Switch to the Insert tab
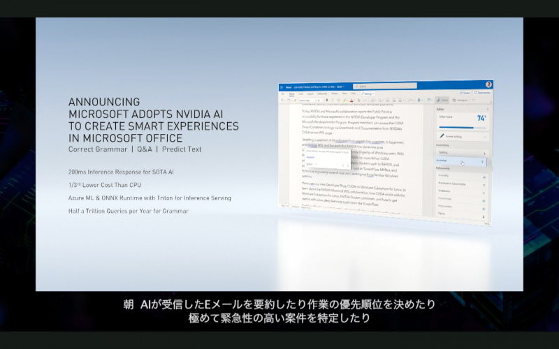The height and width of the screenshot is (349, 559). pos(301,94)
